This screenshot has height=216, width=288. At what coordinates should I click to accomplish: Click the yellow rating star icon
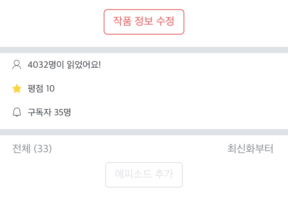tap(17, 89)
